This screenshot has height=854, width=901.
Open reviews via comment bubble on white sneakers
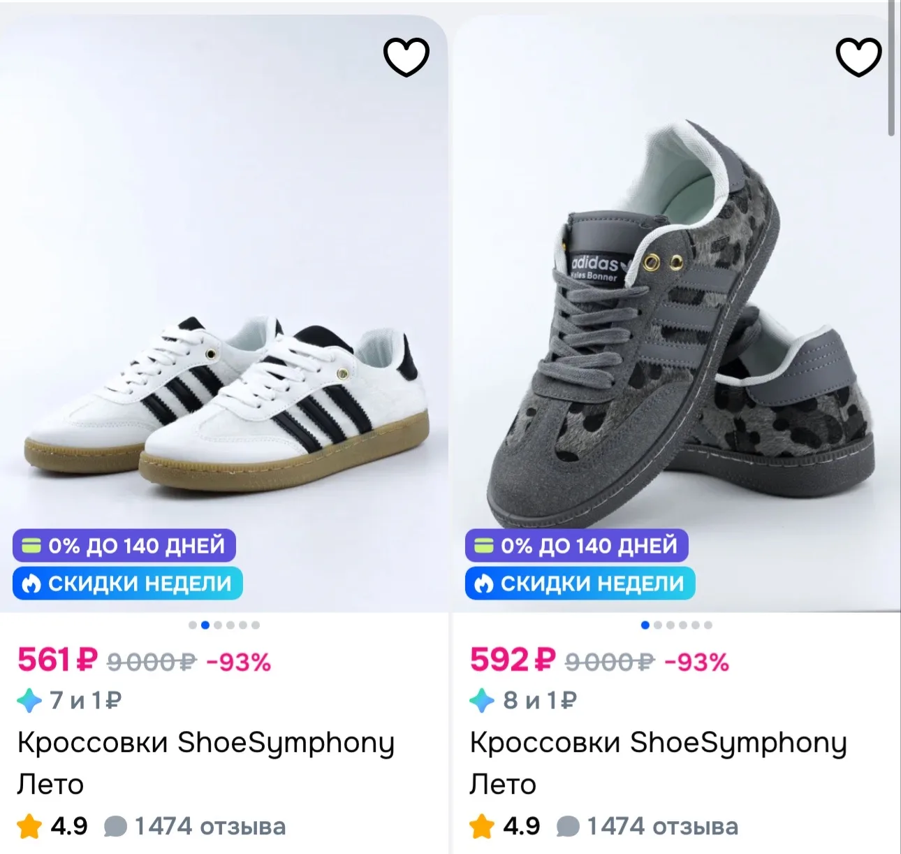point(115,827)
